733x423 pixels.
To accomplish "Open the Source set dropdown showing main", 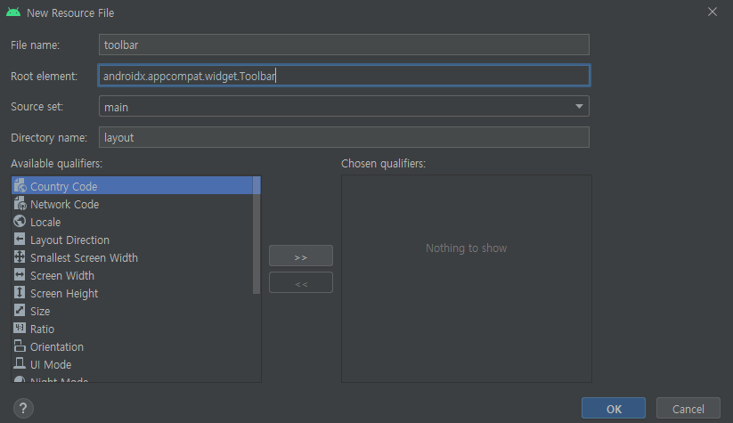I will 344,107.
